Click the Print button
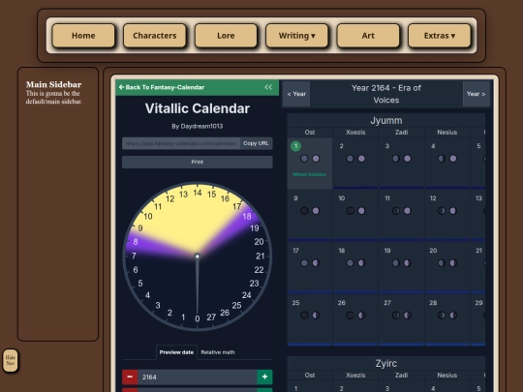The width and height of the screenshot is (523, 392). point(198,162)
